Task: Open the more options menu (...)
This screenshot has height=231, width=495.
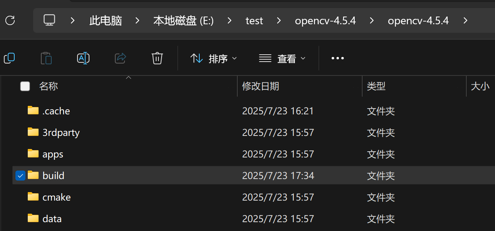Action: [338, 58]
